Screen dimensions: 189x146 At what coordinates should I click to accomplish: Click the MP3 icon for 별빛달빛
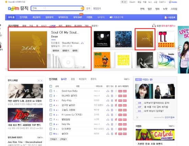point(120,120)
